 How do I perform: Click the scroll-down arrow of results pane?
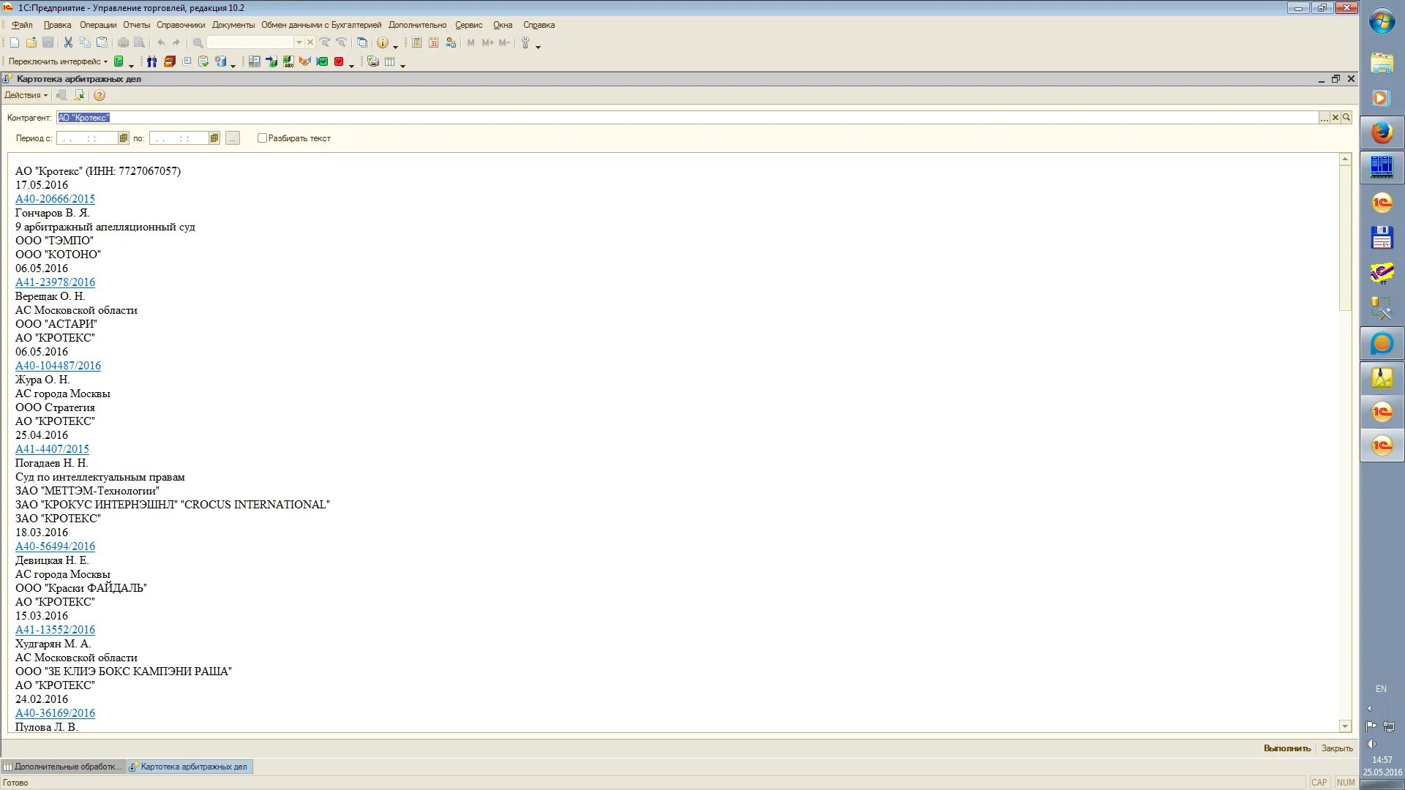point(1345,726)
